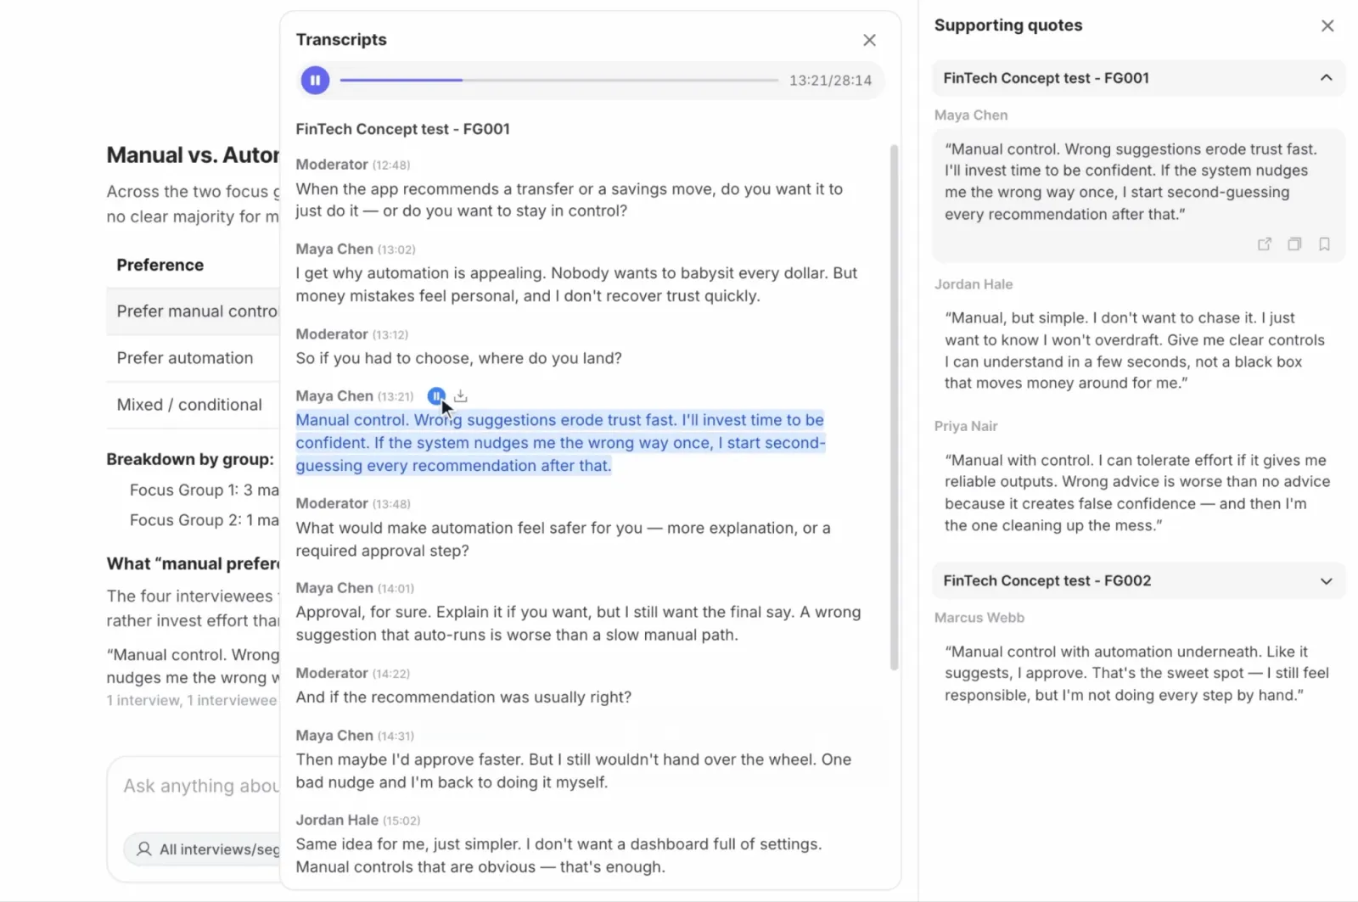Viewport: 1358px width, 902px height.
Task: Click Maya Chen 13:02 transcript entry
Action: (x=576, y=284)
